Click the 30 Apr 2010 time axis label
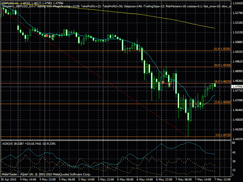 pyautogui.click(x=9, y=180)
